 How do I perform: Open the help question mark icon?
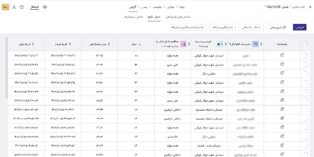pos(21,7)
